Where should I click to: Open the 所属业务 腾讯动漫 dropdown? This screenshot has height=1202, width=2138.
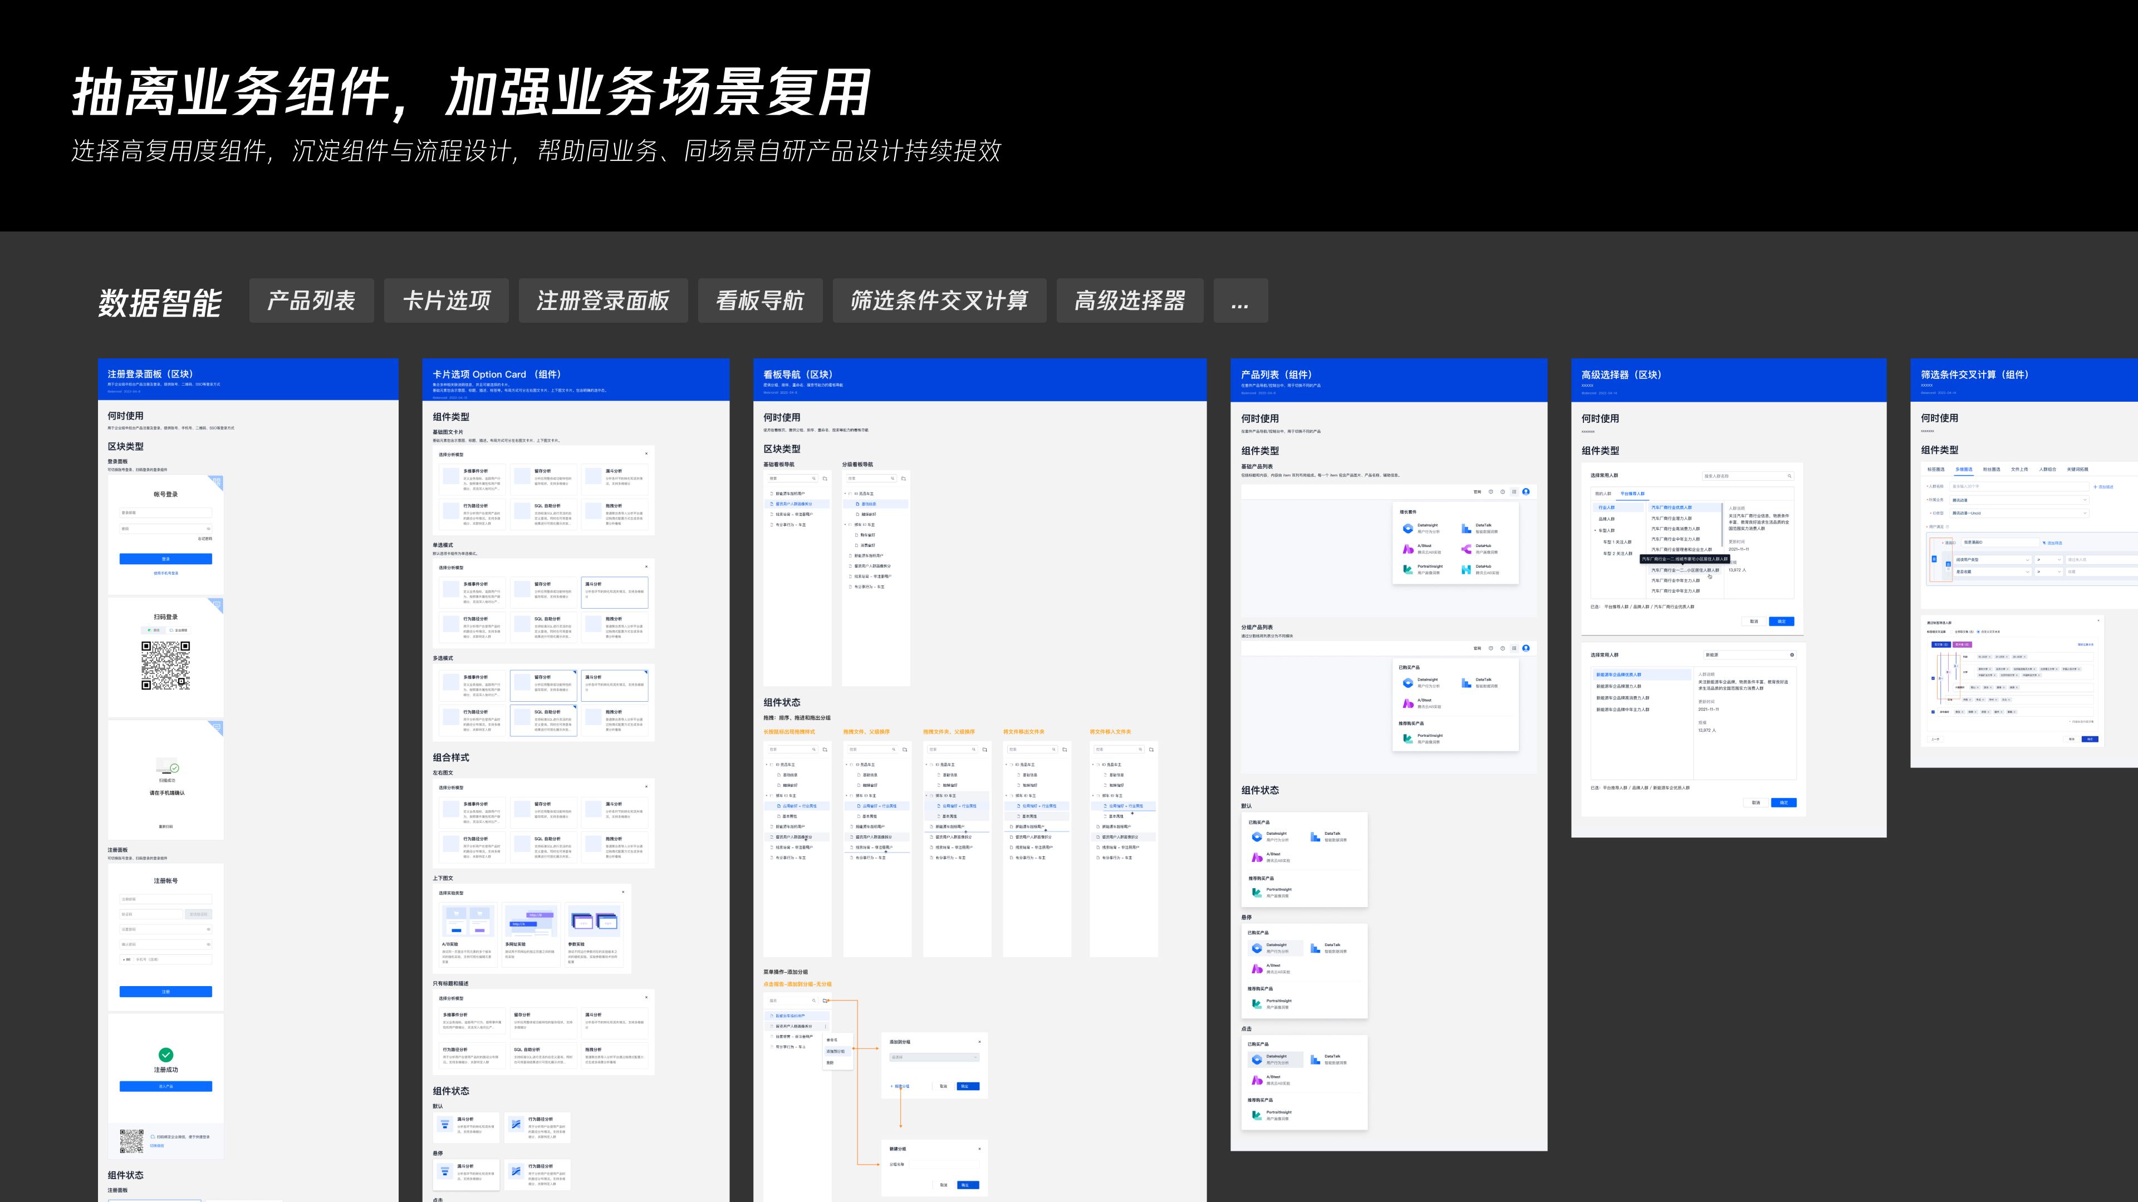click(2018, 500)
